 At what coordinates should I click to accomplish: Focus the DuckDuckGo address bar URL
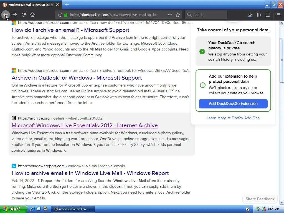[x=114, y=15]
